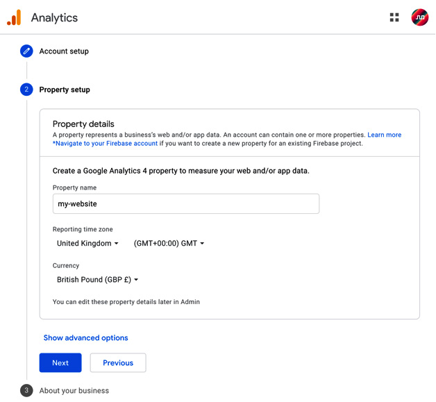Open the British Pound currency dropdown
436x402 pixels.
[x=97, y=279]
